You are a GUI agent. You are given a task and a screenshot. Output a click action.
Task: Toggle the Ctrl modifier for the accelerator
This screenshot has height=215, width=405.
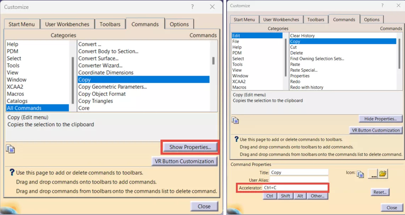[x=270, y=195]
